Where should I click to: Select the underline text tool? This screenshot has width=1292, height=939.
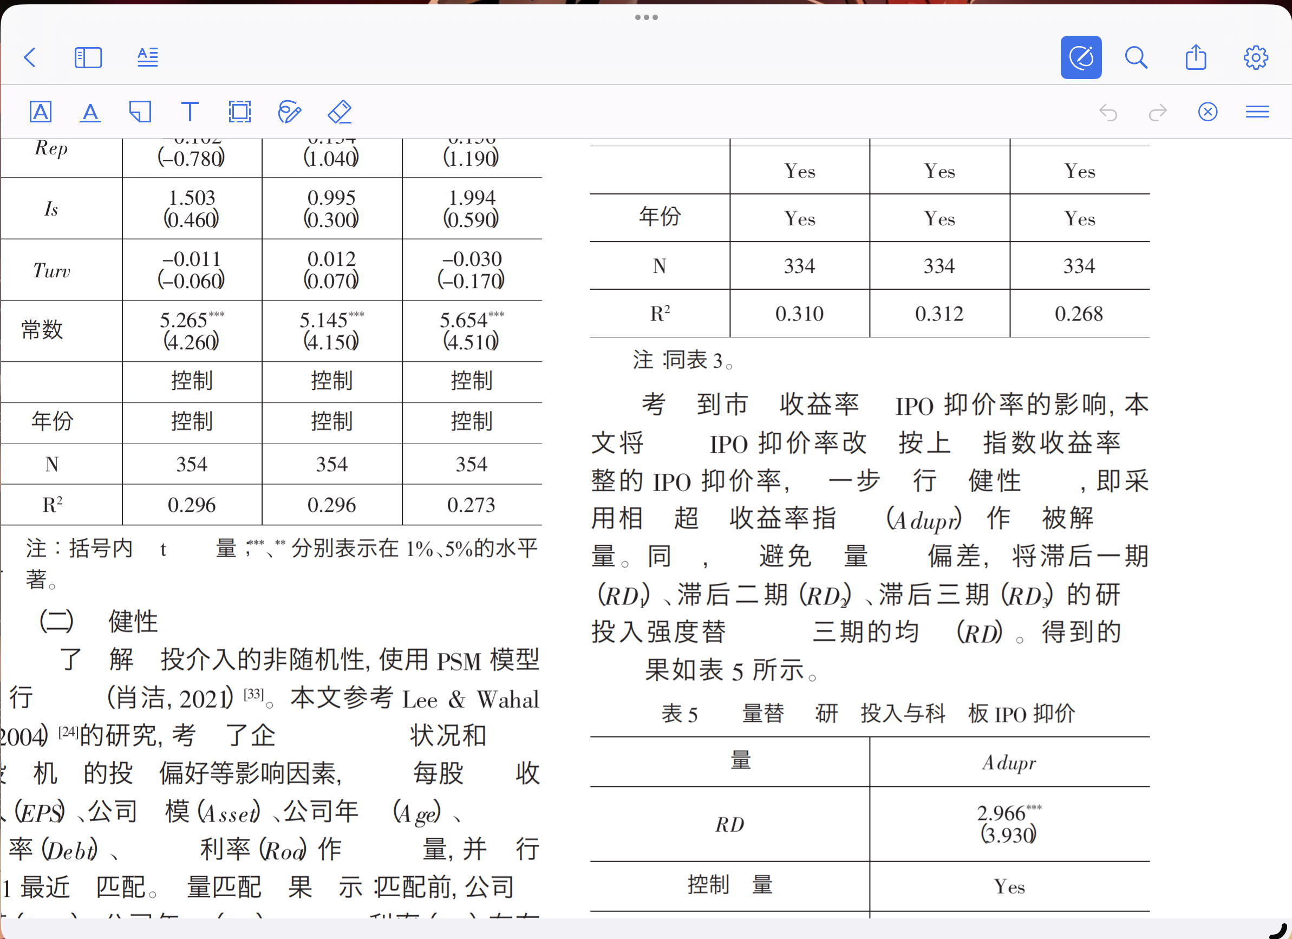point(90,112)
